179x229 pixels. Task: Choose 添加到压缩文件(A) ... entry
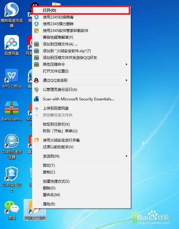(x=81, y=44)
